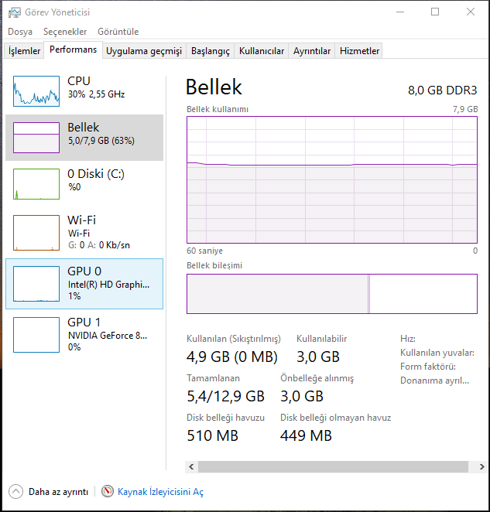490x512 pixels.
Task: Collapse details with Daha az ayrıntı arrow
Action: point(16,492)
